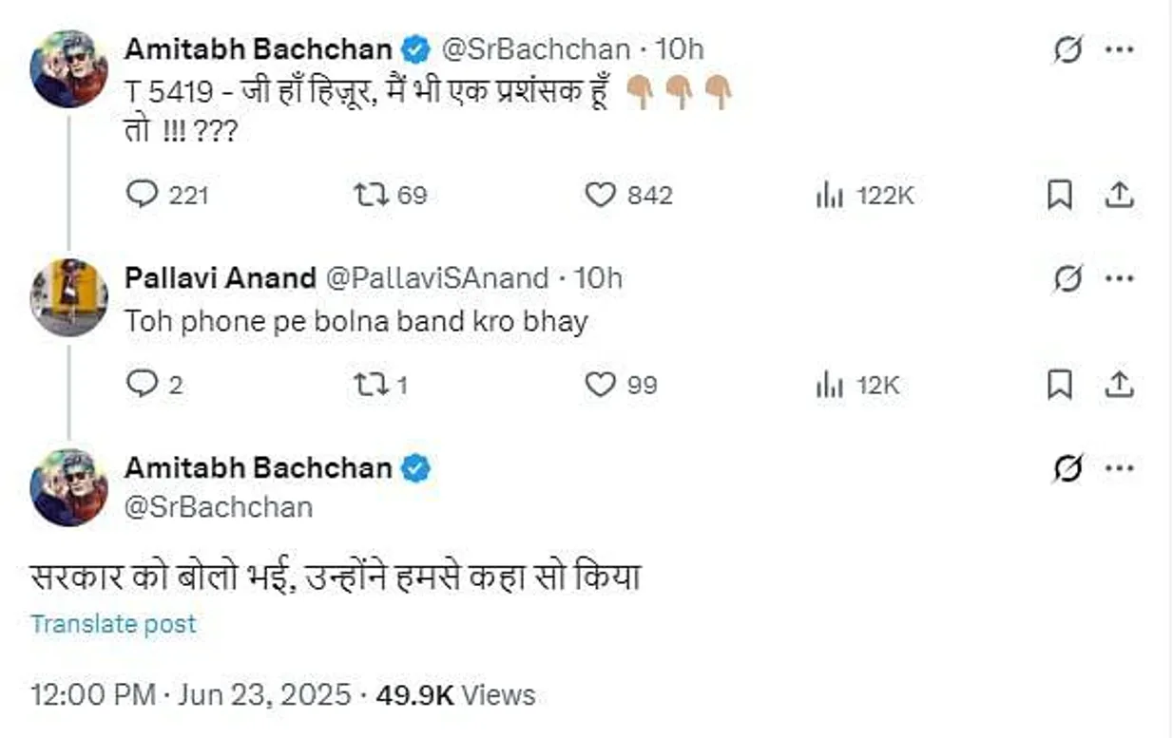The width and height of the screenshot is (1173, 738).
Task: View analytics for the 122K views tweet
Action: pyautogui.click(x=829, y=196)
